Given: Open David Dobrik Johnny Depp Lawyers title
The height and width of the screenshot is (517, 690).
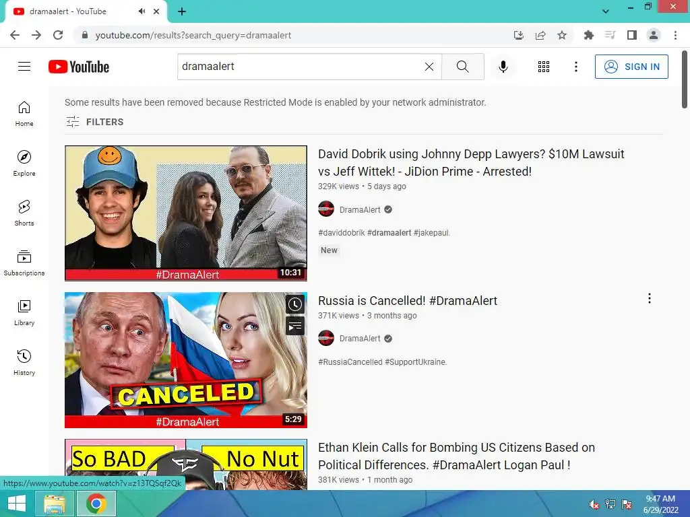Looking at the screenshot, I should click(x=471, y=163).
